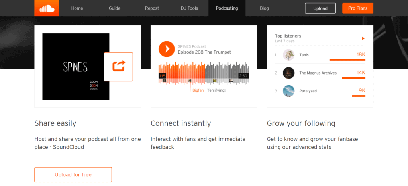Viewport: 408px width, 186px height.
Task: Click the Top listeners heading
Action: (x=288, y=36)
